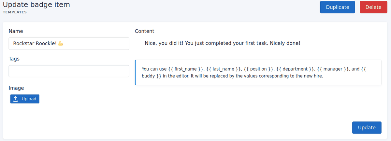Click the Content section label
Screen dimensions: 391x141
144,31
